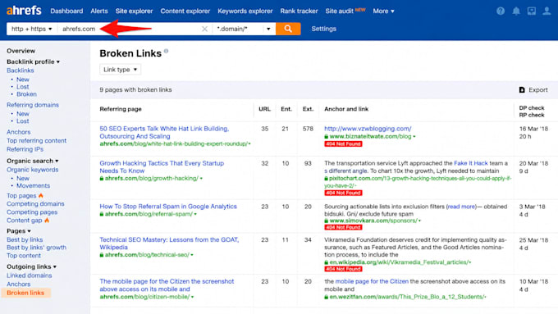Open 'Growth Hacking Tactics That Every Startup' link
The width and height of the screenshot is (558, 314).
(162, 166)
